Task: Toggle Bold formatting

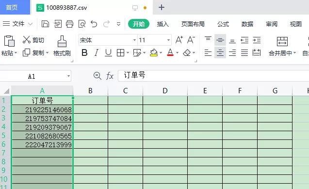Action: coord(84,52)
